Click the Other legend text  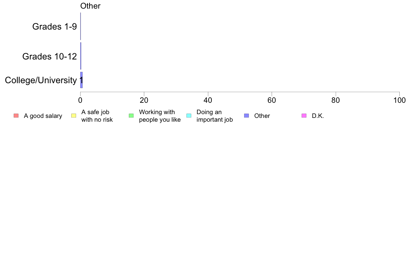click(x=262, y=116)
